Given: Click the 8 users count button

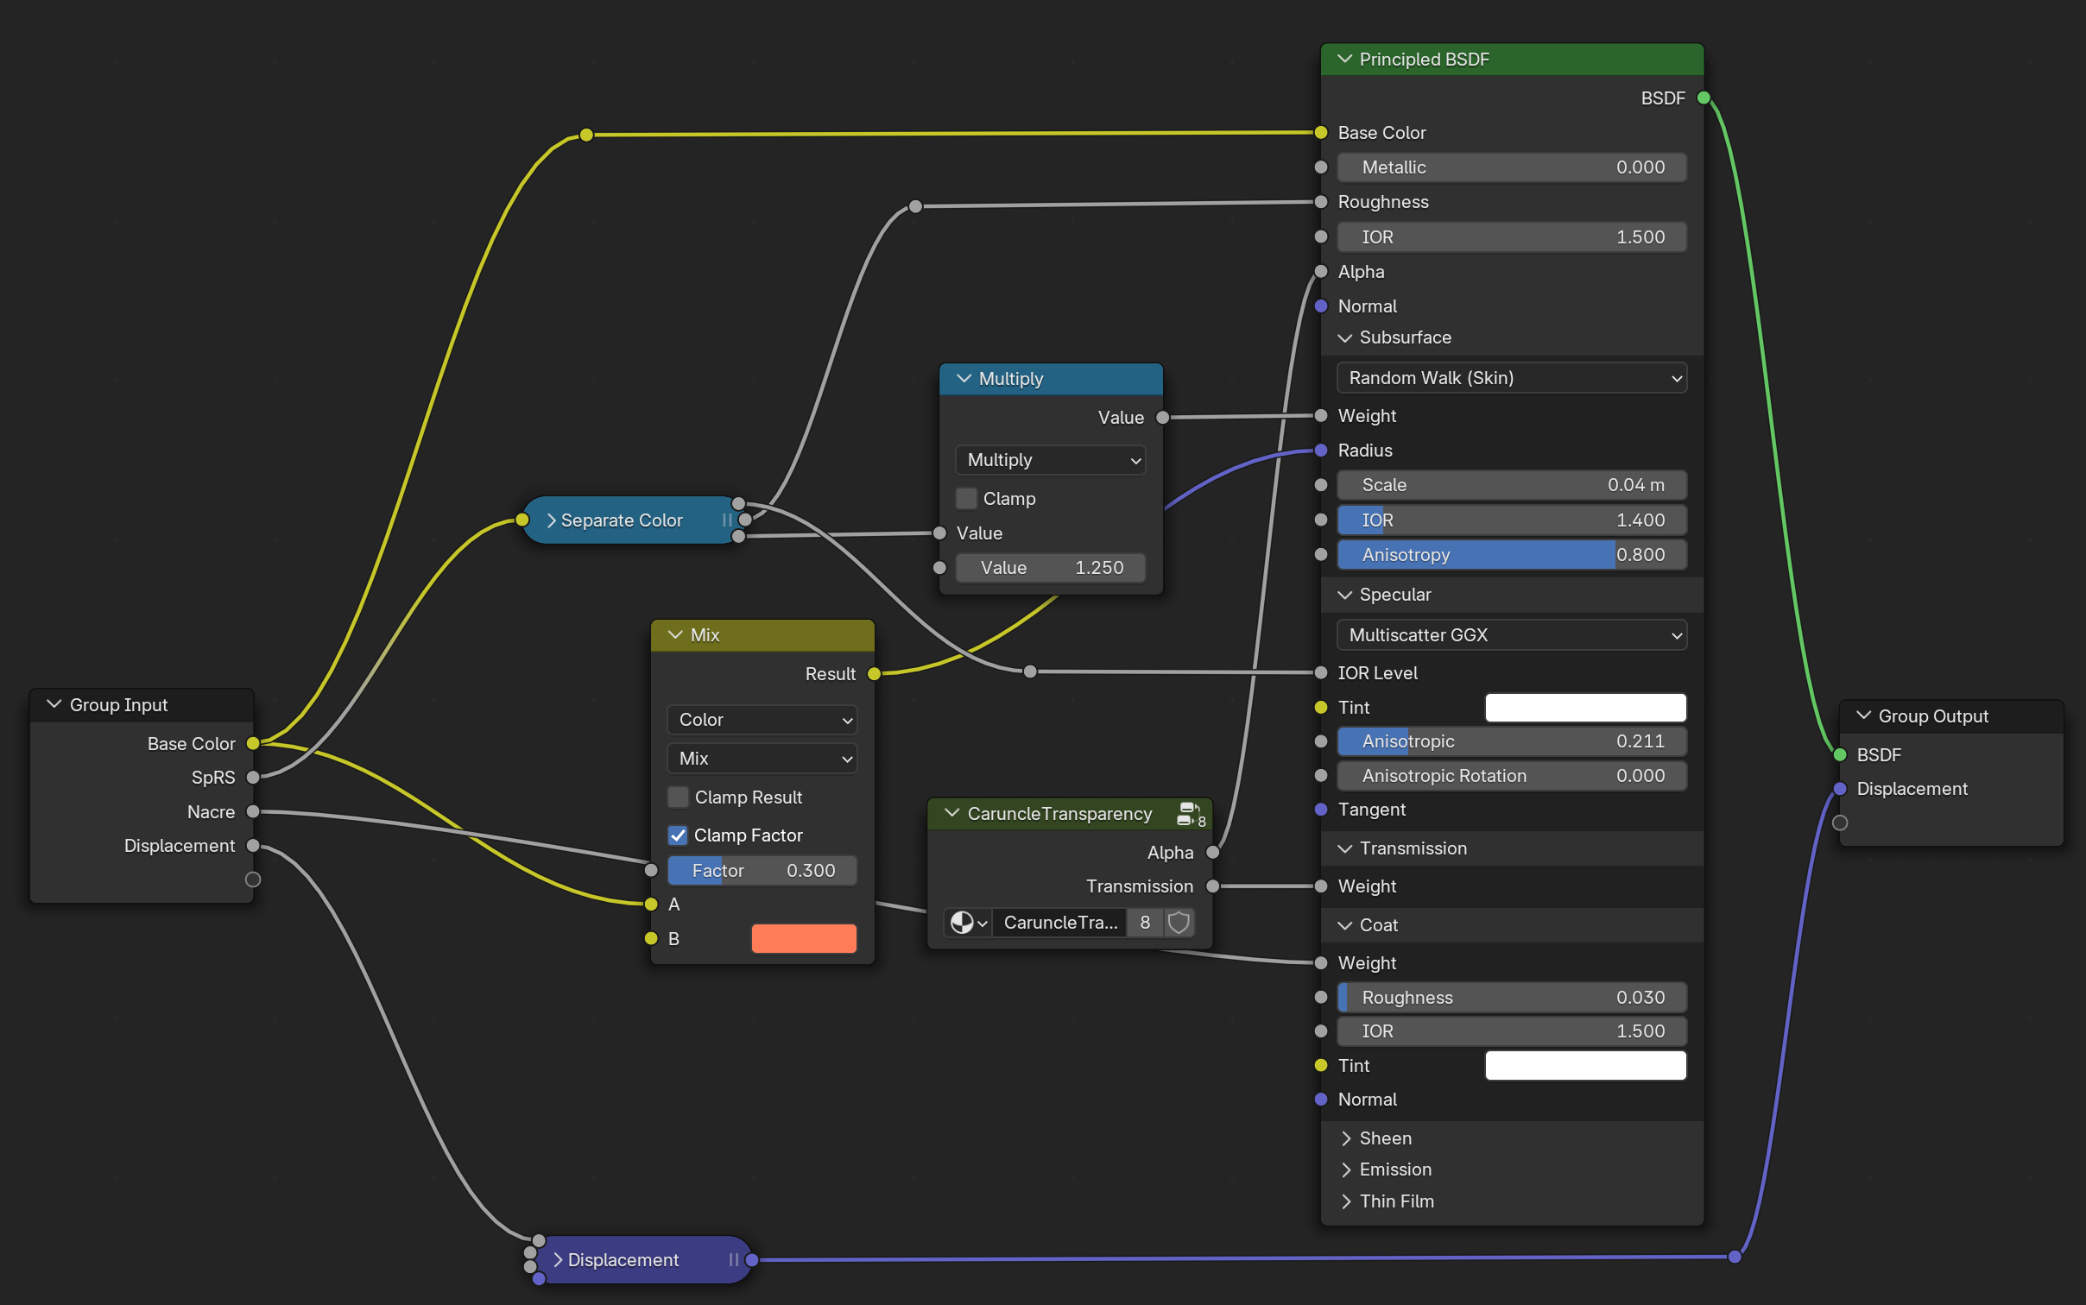Looking at the screenshot, I should click(x=1145, y=923).
